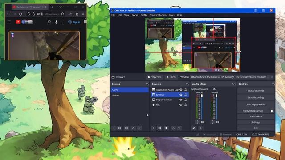Configure virtual camera gear icon
Viewport: 285px width, 160px height.
click(x=272, y=111)
